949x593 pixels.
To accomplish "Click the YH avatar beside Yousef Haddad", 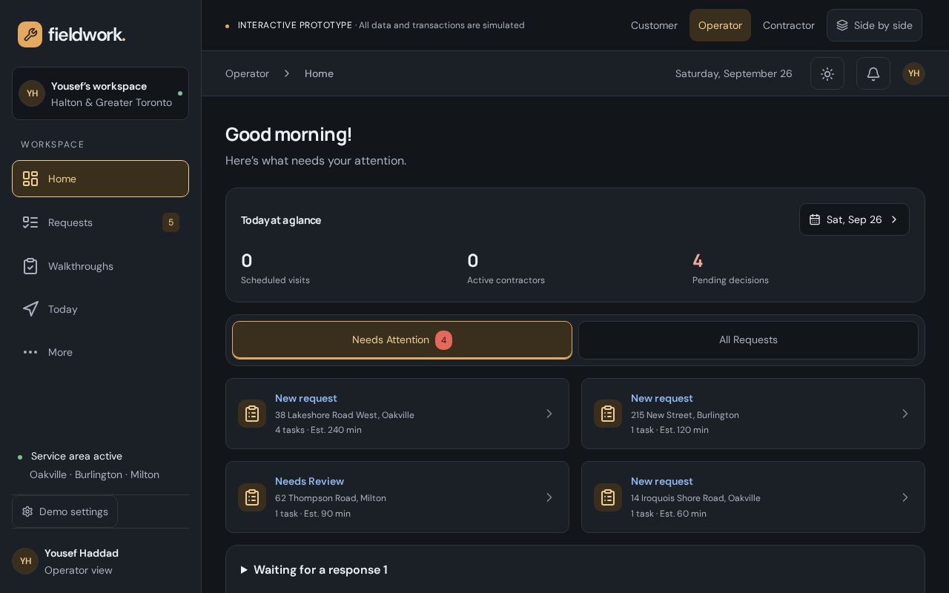I will point(25,561).
